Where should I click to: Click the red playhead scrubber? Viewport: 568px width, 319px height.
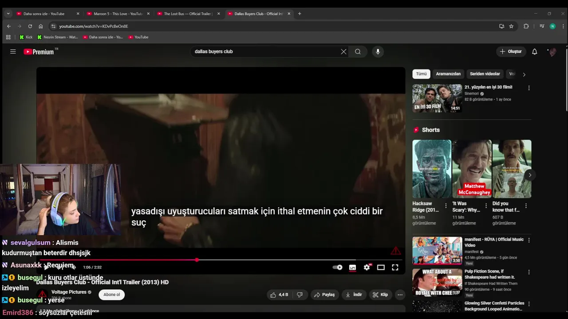click(x=197, y=260)
